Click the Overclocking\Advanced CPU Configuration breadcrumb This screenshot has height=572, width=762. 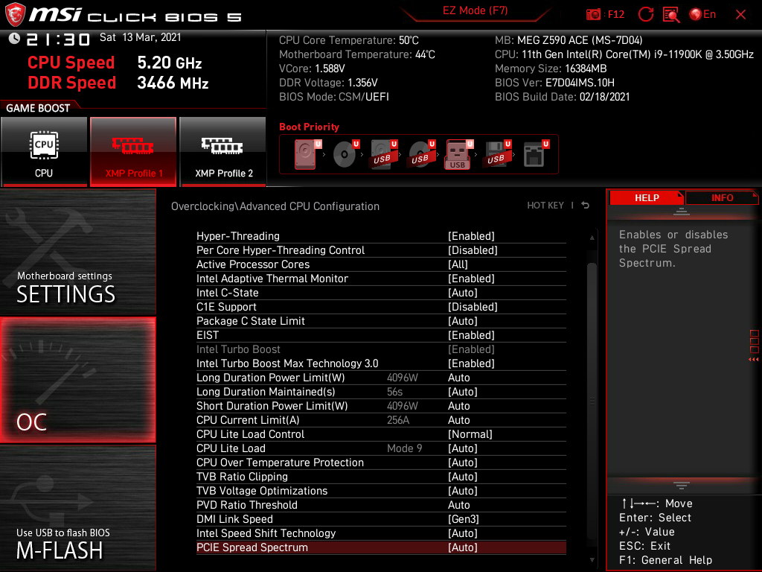(x=275, y=206)
